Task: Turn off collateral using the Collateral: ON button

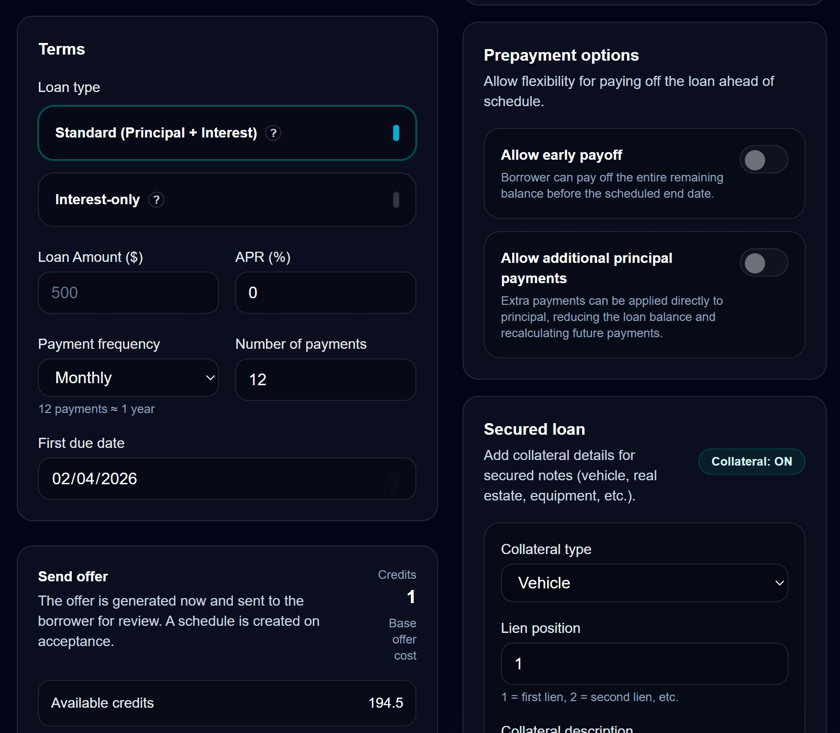Action: tap(751, 461)
